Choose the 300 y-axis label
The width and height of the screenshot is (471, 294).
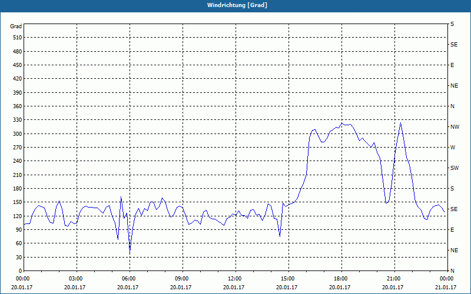click(x=18, y=134)
